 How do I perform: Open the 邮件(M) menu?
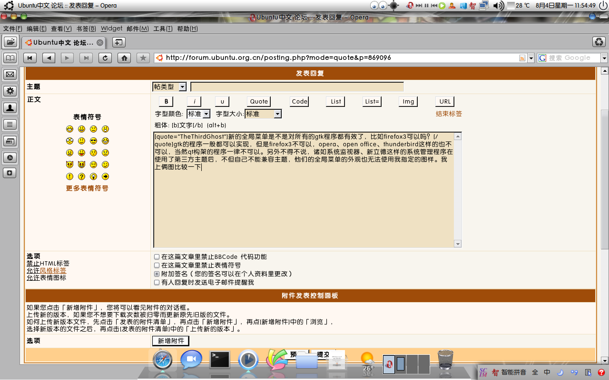tap(138, 29)
